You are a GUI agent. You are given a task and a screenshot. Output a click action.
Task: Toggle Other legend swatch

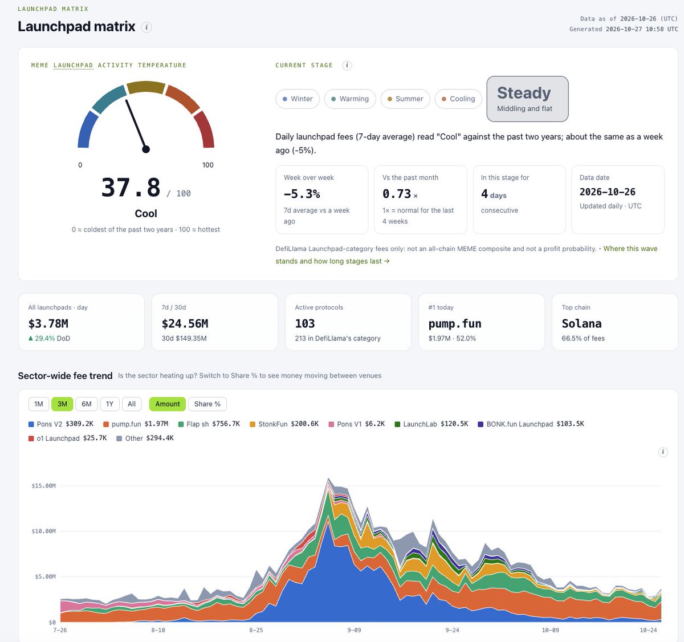[119, 438]
